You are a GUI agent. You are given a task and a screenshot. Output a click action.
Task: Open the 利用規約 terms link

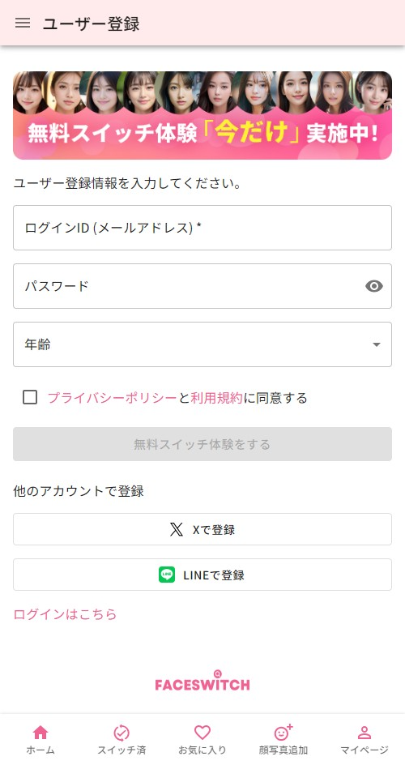(216, 398)
